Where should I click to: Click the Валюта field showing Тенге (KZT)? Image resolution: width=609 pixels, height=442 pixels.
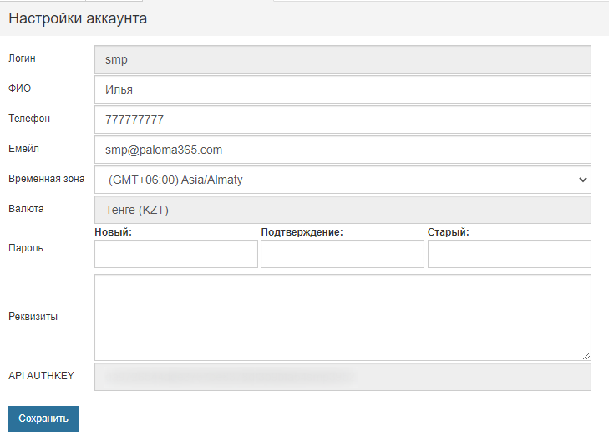coord(343,210)
